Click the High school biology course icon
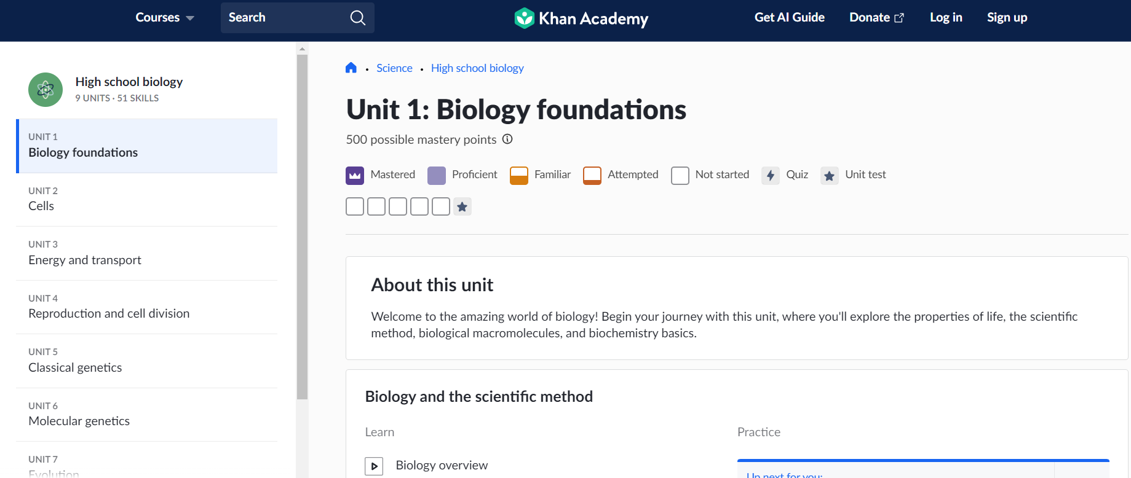 [x=46, y=90]
